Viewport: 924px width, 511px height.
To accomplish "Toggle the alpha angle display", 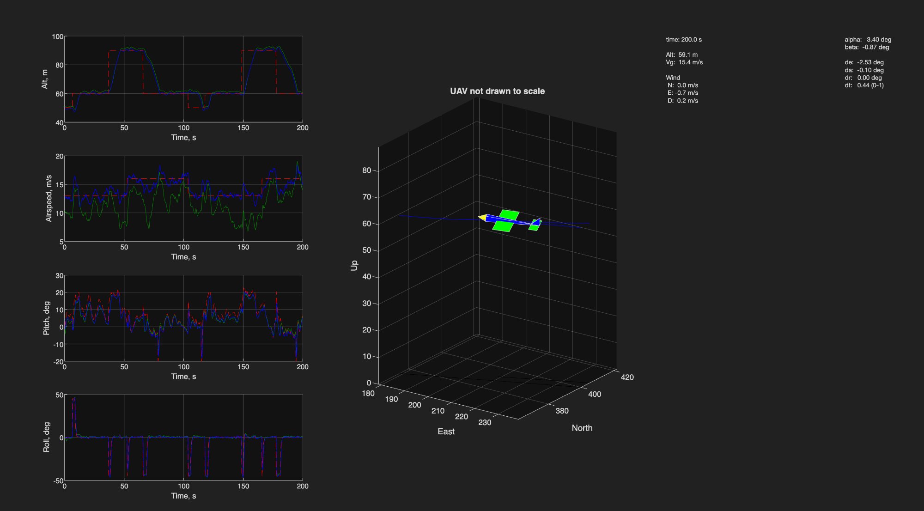I will click(868, 40).
